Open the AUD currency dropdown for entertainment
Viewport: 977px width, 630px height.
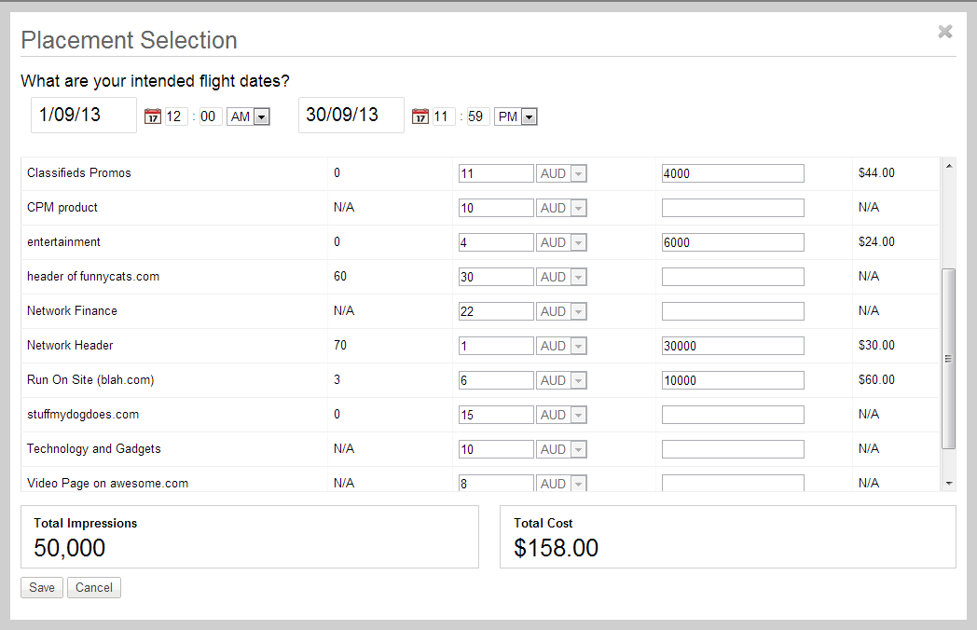pos(561,242)
